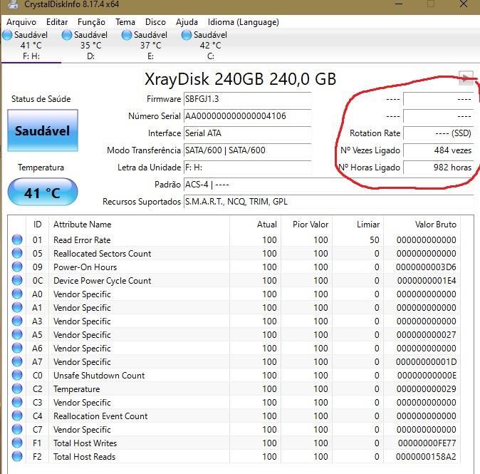The image size is (480, 474).
Task: Click the XrayDisk 240GB title text
Action: pyautogui.click(x=240, y=78)
